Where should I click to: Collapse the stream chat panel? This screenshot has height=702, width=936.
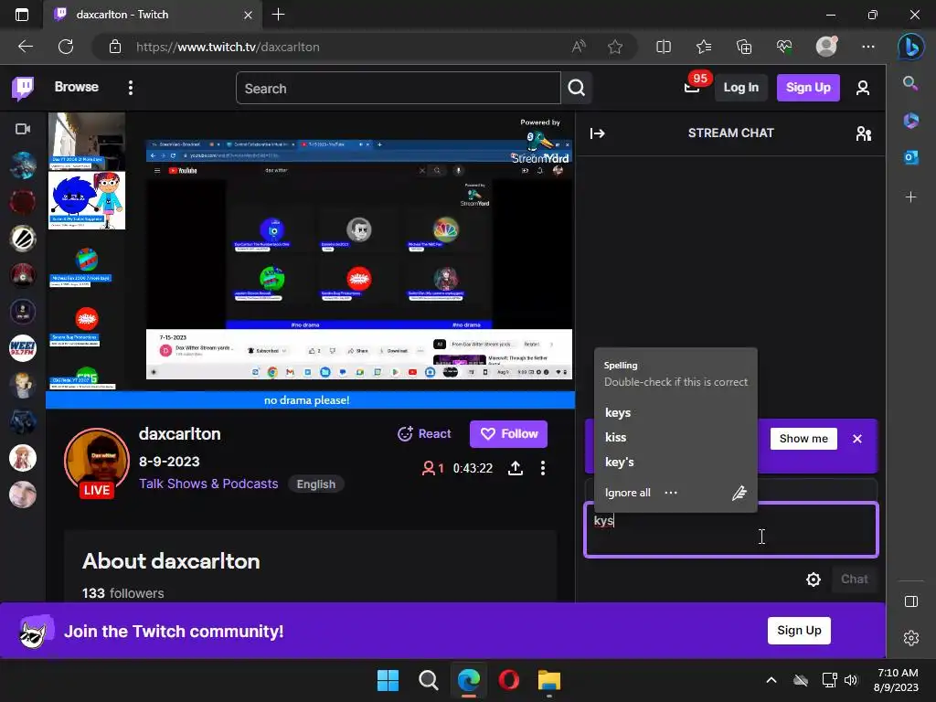click(597, 133)
